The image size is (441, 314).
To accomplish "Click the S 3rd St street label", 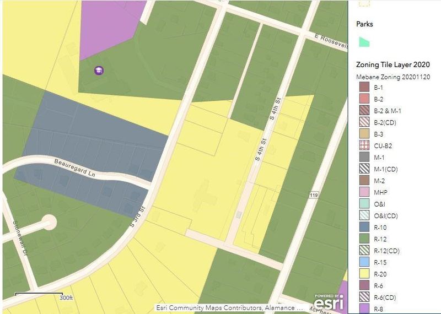I will [x=138, y=216].
